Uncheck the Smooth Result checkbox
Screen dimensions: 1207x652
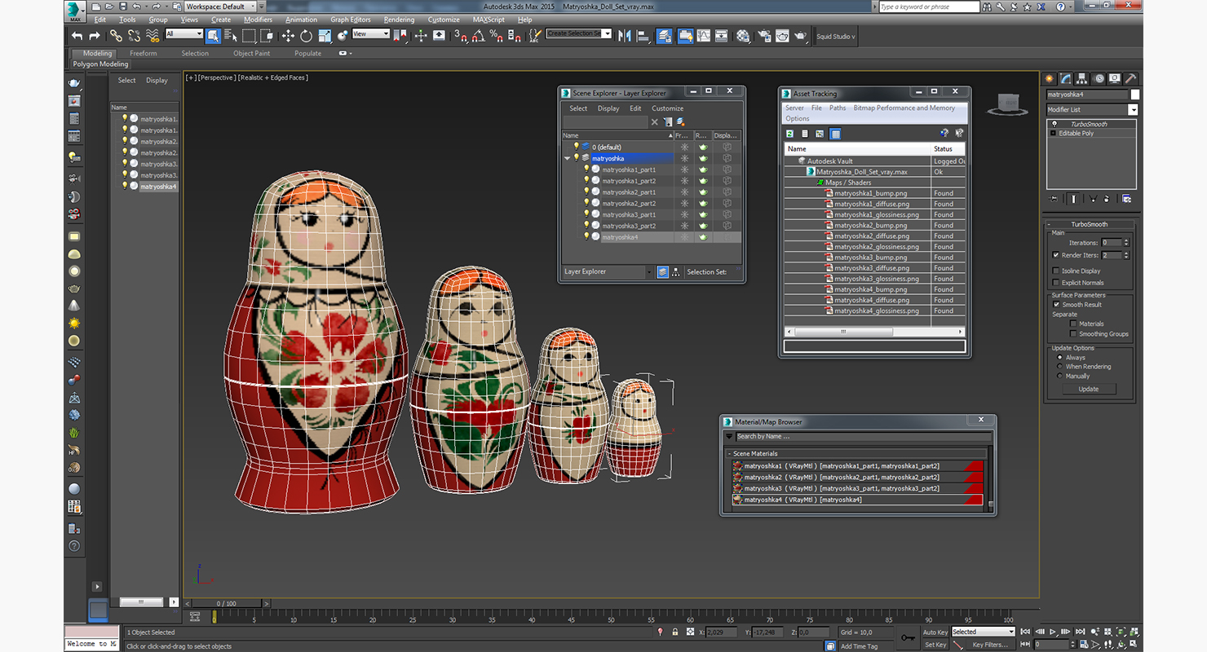[x=1056, y=305]
